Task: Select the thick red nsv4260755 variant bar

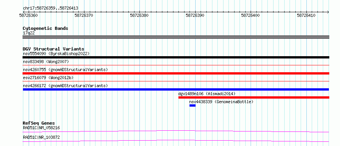Action: pos(176,73)
